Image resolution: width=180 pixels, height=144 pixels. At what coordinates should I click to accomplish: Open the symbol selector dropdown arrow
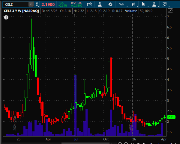point(31,4)
